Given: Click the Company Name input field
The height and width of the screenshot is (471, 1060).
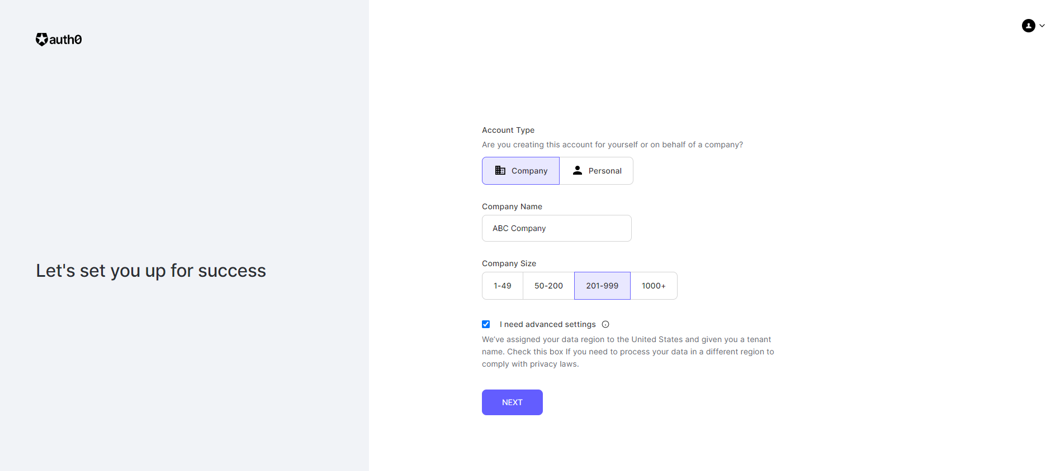Looking at the screenshot, I should (x=557, y=228).
